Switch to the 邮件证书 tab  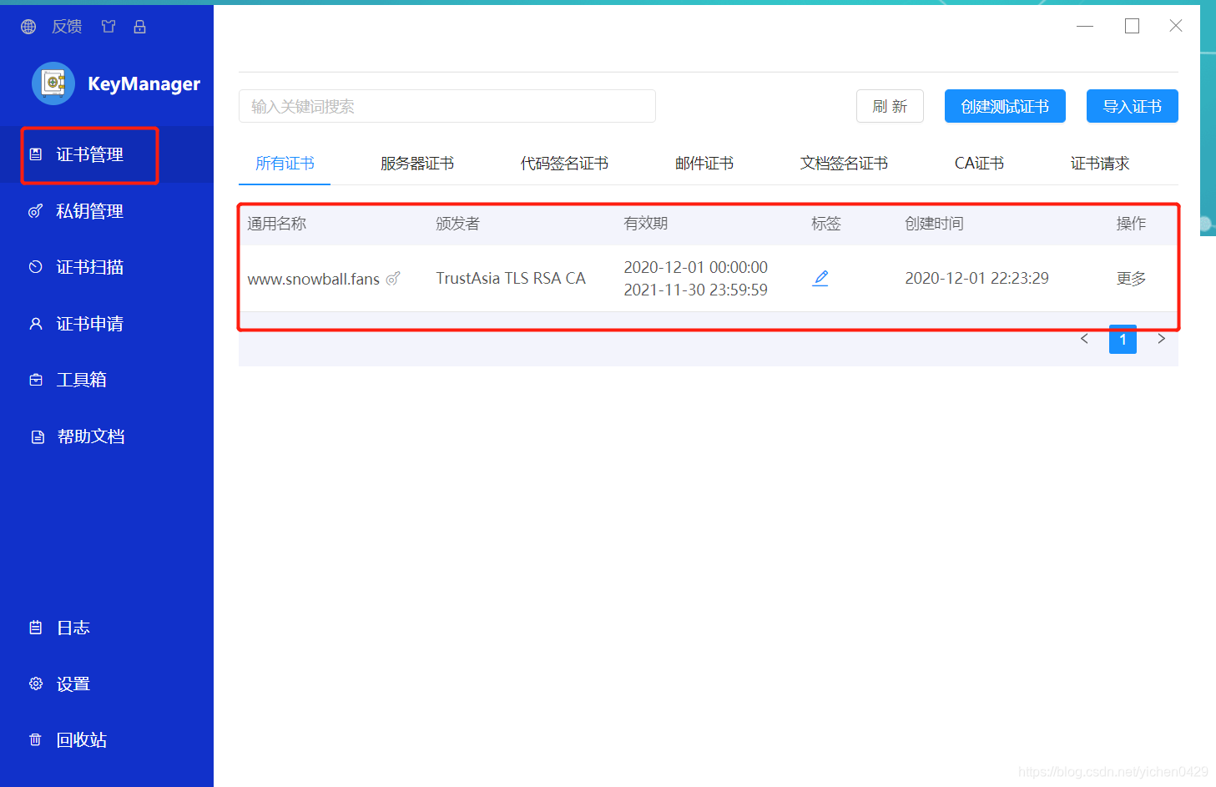point(704,164)
